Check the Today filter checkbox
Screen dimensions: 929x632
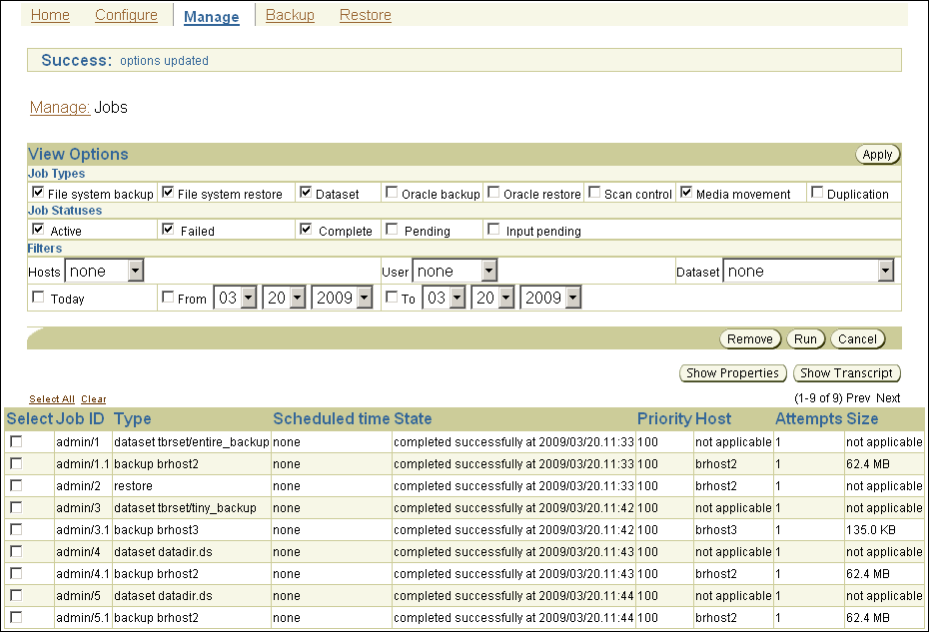pos(38,297)
